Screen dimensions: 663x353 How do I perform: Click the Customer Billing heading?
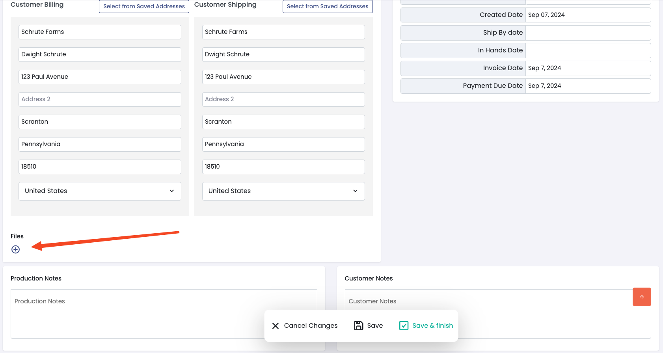tap(37, 5)
